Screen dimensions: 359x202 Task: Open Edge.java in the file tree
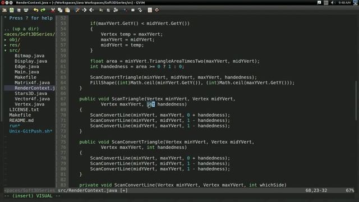[x=27, y=66]
